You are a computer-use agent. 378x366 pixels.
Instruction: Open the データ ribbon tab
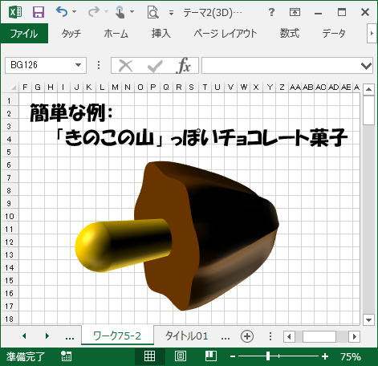tap(334, 34)
